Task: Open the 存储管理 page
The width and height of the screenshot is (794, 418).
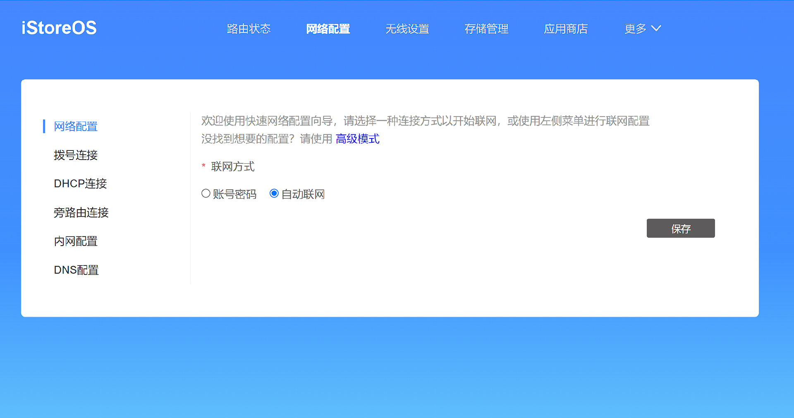Action: coord(486,29)
